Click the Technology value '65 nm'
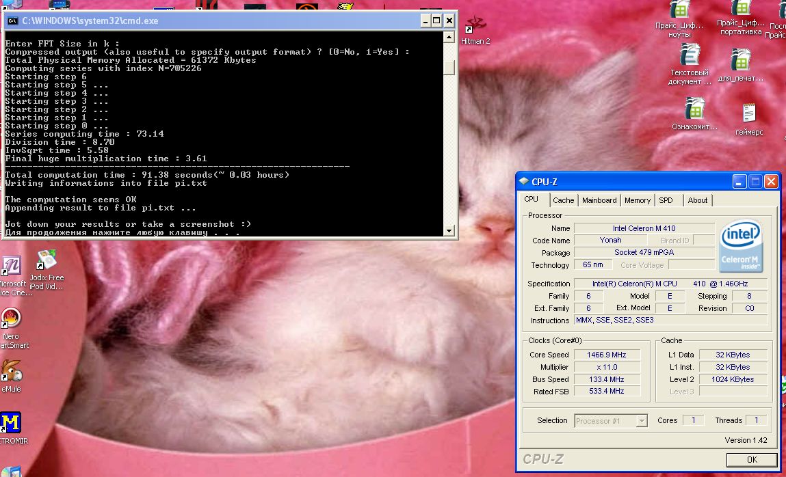Screen dimensions: 786x477 coord(593,264)
